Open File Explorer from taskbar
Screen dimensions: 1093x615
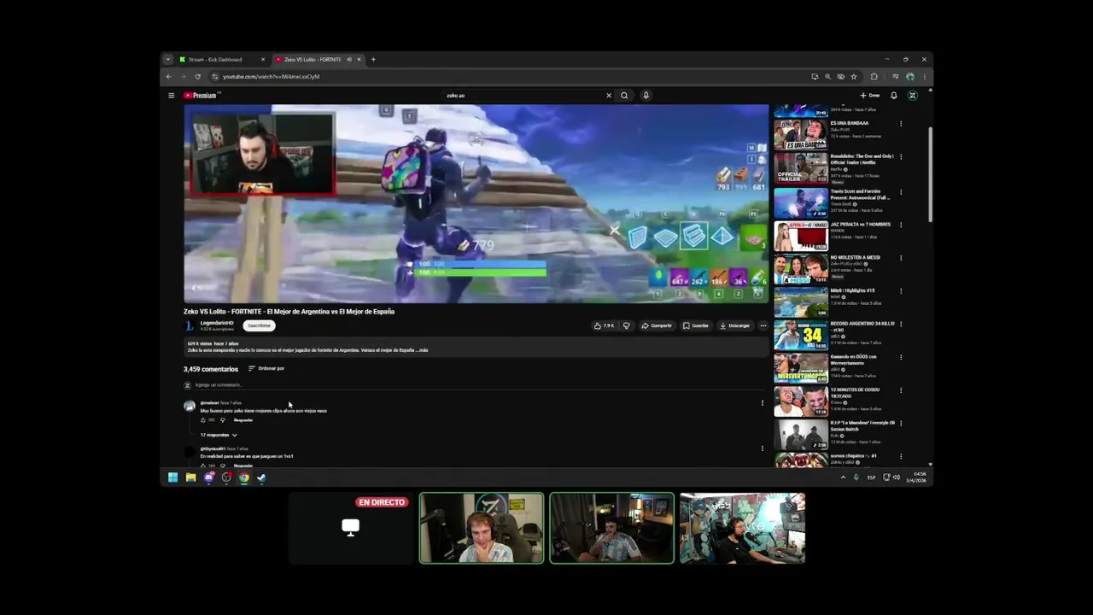click(190, 477)
